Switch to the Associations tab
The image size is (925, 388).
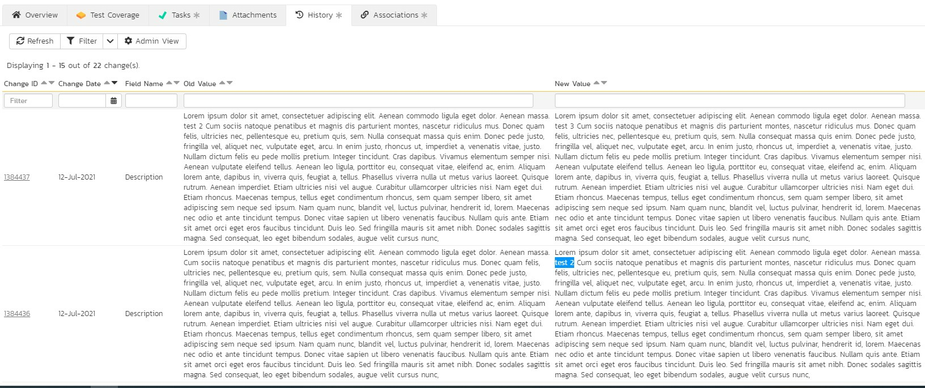point(394,15)
